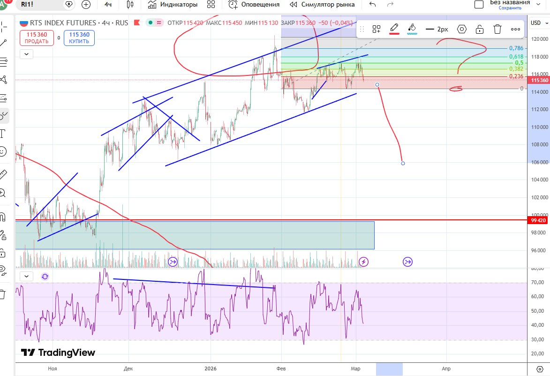The image size is (550, 376).
Task: Click the purple event arrow marker near December
Action: 173,262
